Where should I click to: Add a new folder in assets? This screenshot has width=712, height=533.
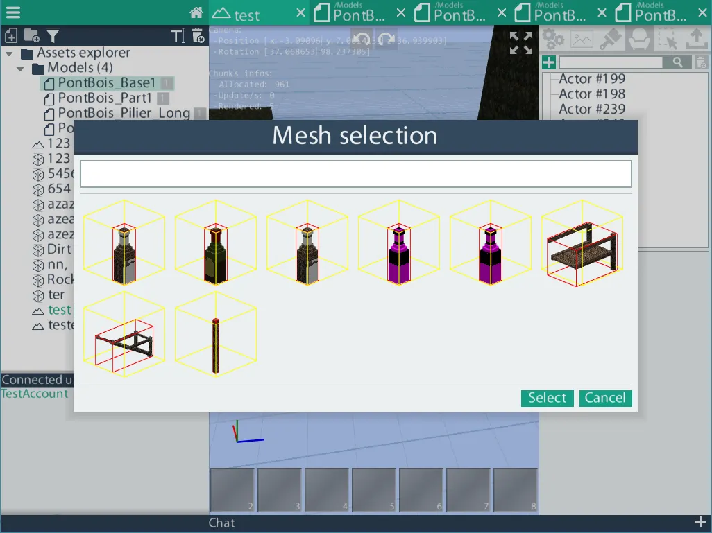click(31, 35)
